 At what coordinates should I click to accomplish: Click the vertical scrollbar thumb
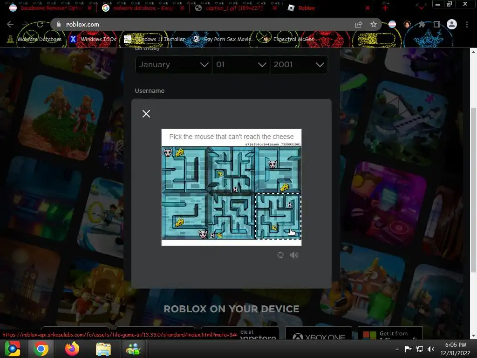(473, 190)
